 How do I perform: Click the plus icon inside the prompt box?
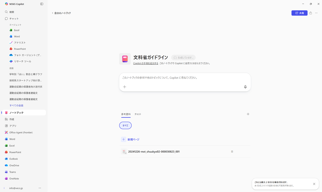[124, 87]
